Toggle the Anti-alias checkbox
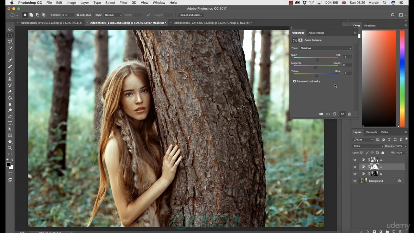This screenshot has height=233, width=414. [78, 15]
